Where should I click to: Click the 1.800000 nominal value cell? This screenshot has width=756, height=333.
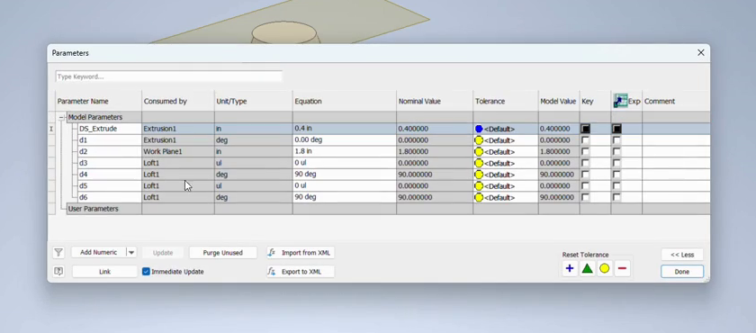coord(435,152)
